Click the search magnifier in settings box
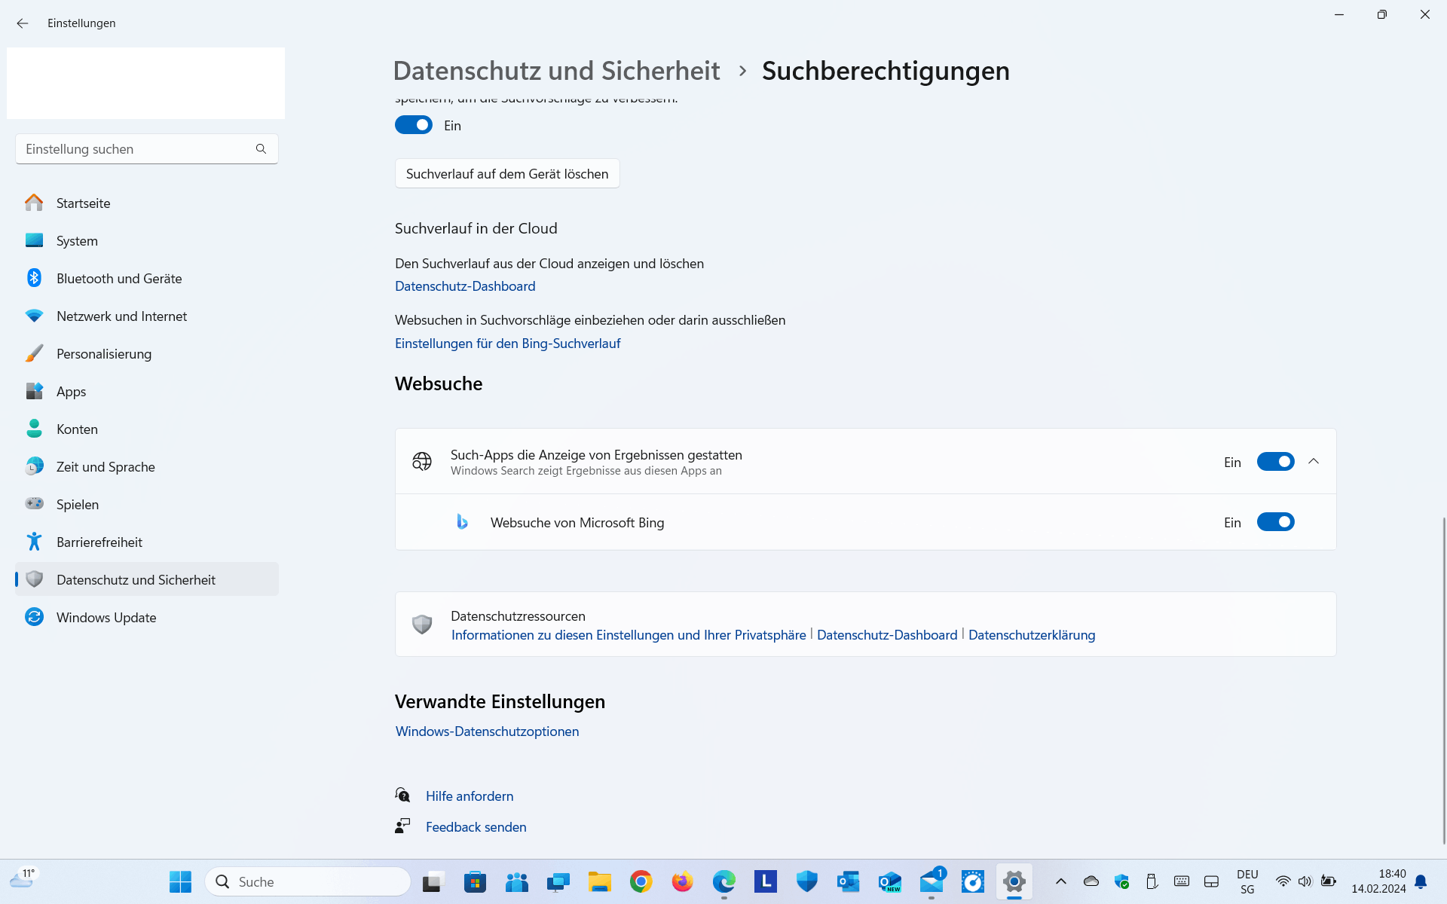 point(261,149)
